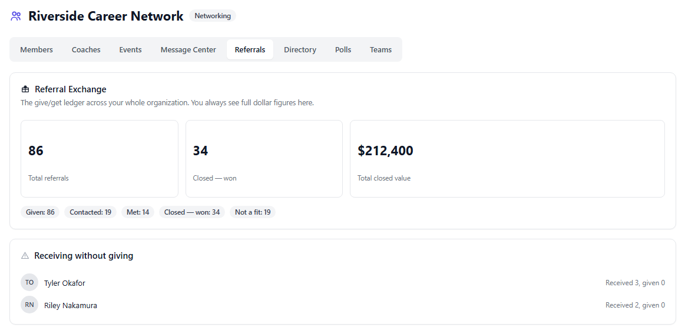The height and width of the screenshot is (334, 685).
Task: Click the text Received 2, given 0
Action: pos(635,305)
